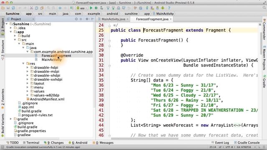The height and width of the screenshot is (150, 267).
Task: Start debugging with the bug icon
Action: pos(96,8)
